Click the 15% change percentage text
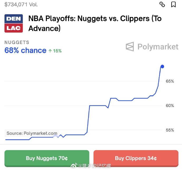Screen dimensions: 182x170 pos(57,51)
